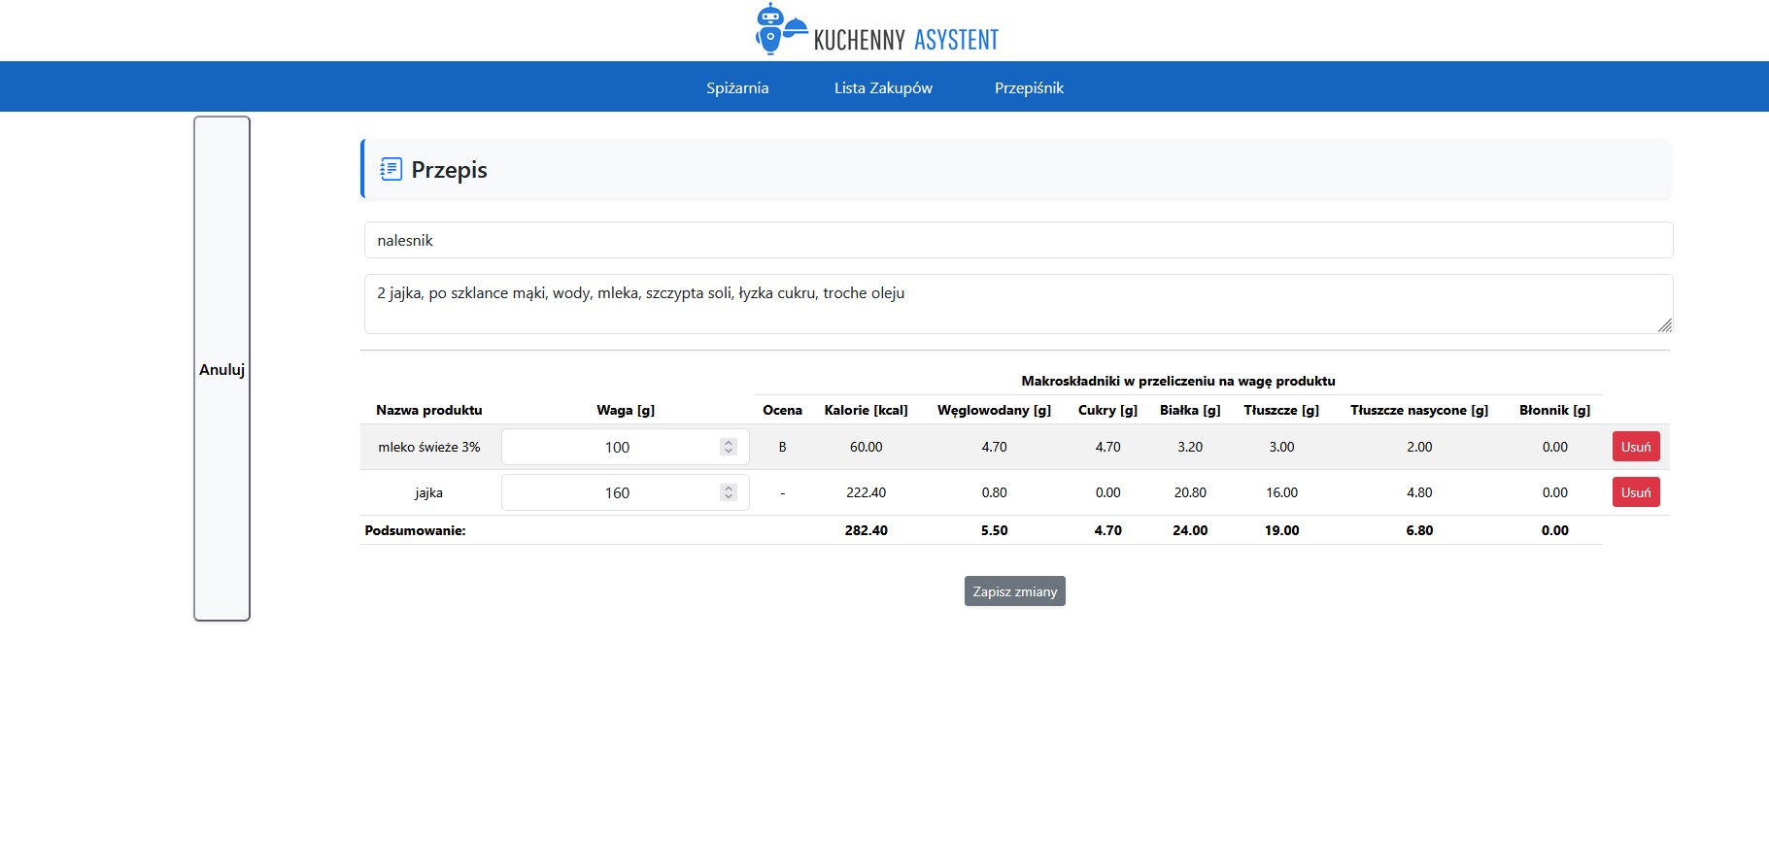
Task: Click the Zapisz zmiany button
Action: pyautogui.click(x=1014, y=591)
